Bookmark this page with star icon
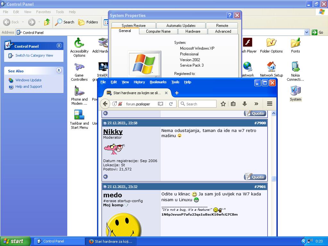The height and width of the screenshot is (246, 328). (223, 104)
